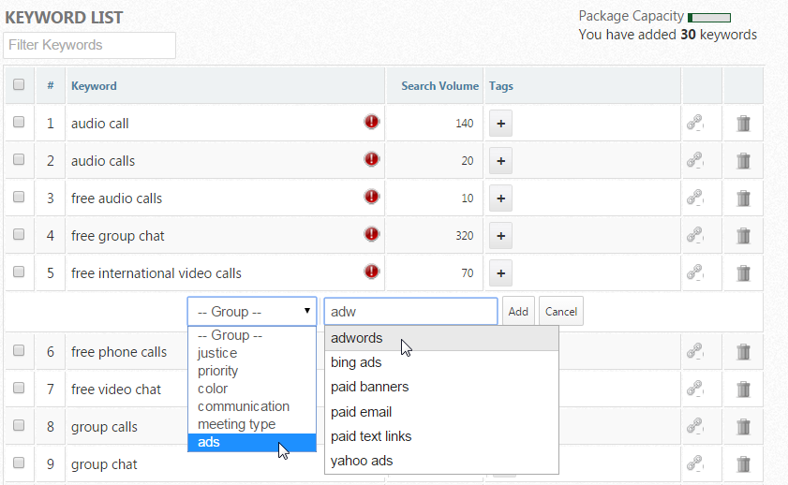
Task: Click the link icon for free phone calls
Action: coord(694,351)
